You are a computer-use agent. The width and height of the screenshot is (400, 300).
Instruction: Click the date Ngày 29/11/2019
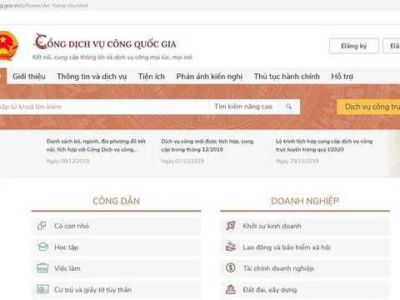coord(297,161)
